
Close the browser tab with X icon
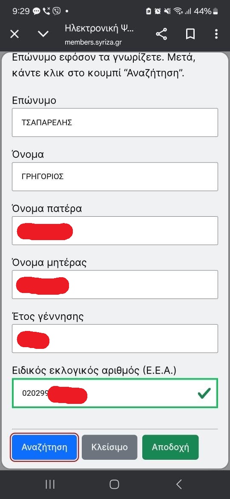pyautogui.click(x=14, y=34)
